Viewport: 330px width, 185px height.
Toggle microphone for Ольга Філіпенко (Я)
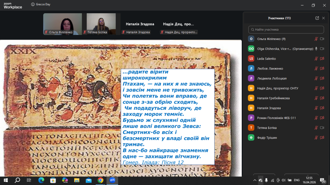coord(316,39)
